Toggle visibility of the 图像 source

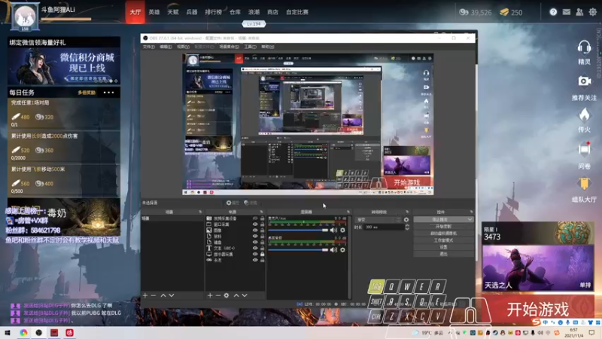coord(255,231)
